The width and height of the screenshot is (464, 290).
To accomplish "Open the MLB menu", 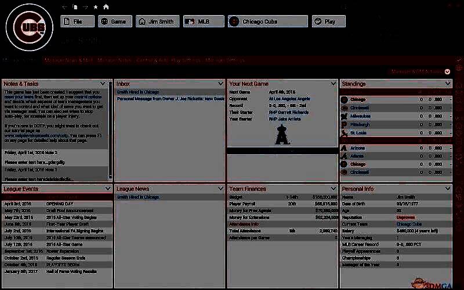I will pyautogui.click(x=204, y=21).
